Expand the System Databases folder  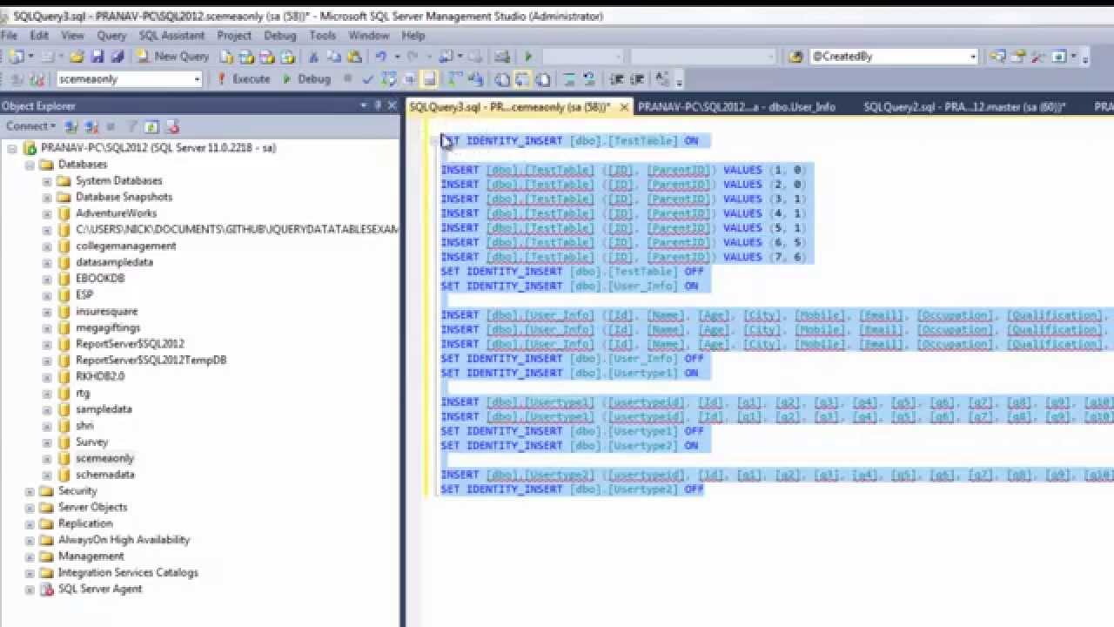tap(47, 181)
